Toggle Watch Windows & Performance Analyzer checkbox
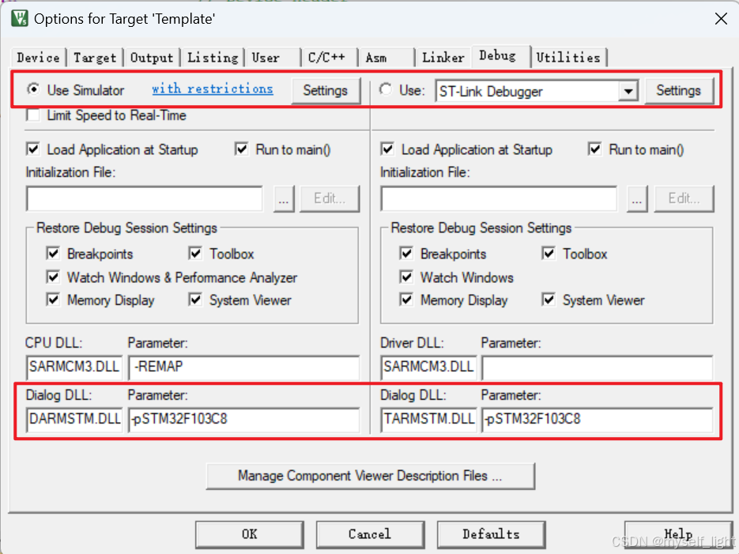 (x=53, y=277)
